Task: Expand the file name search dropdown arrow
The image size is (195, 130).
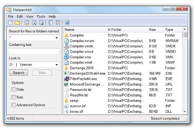Action: (x=57, y=38)
